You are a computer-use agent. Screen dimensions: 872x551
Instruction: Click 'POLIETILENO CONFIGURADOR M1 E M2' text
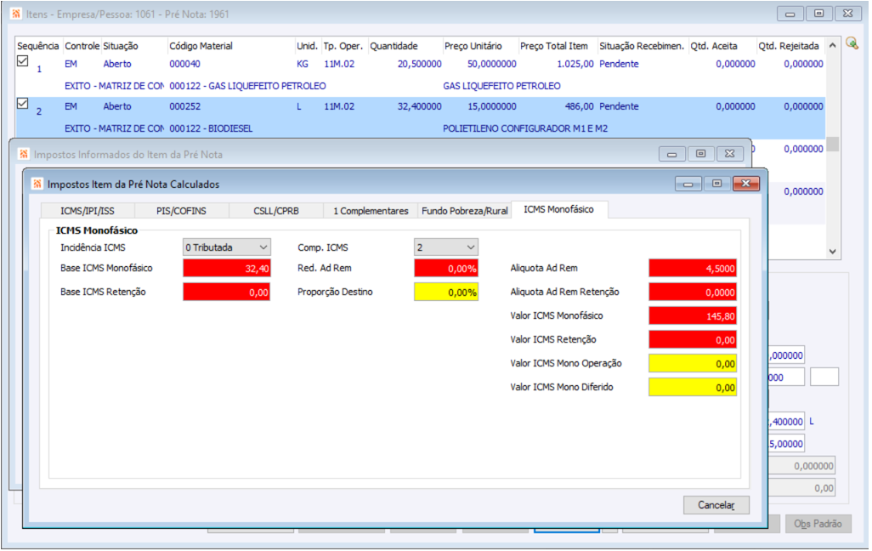point(525,128)
